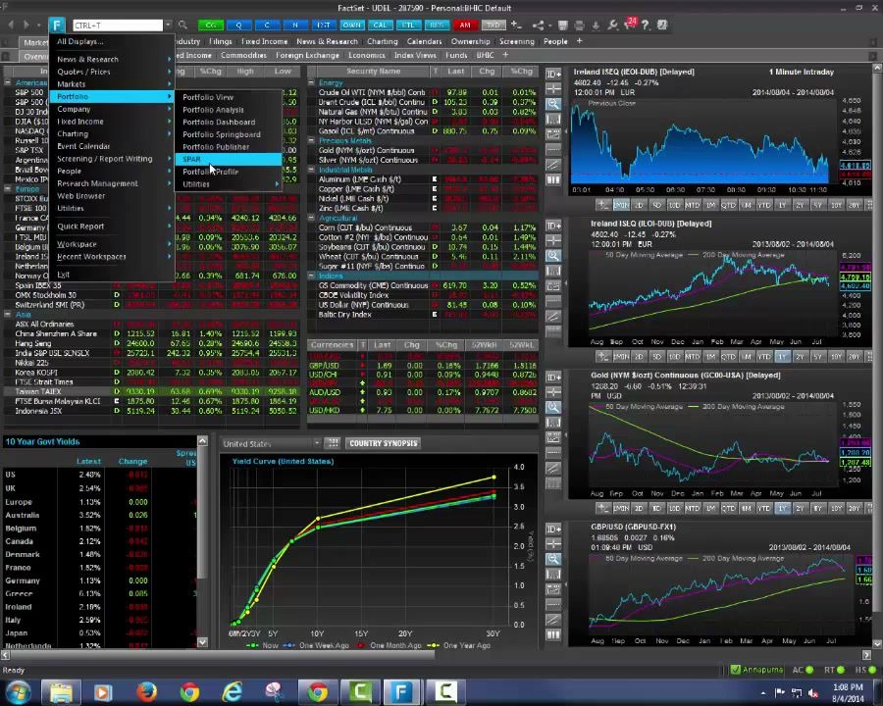Click the save disk icon
The height and width of the screenshot is (706, 883).
point(562,25)
